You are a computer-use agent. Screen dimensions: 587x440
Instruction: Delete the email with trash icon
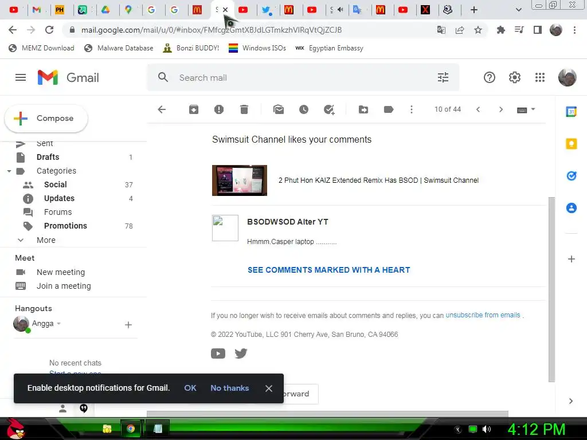click(x=244, y=109)
